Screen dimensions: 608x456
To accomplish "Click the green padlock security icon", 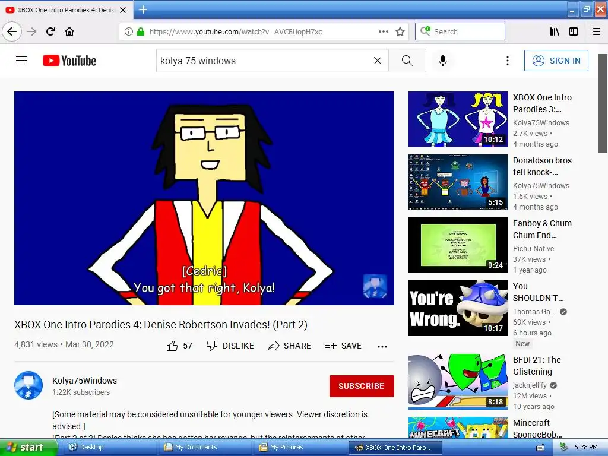I will [141, 31].
